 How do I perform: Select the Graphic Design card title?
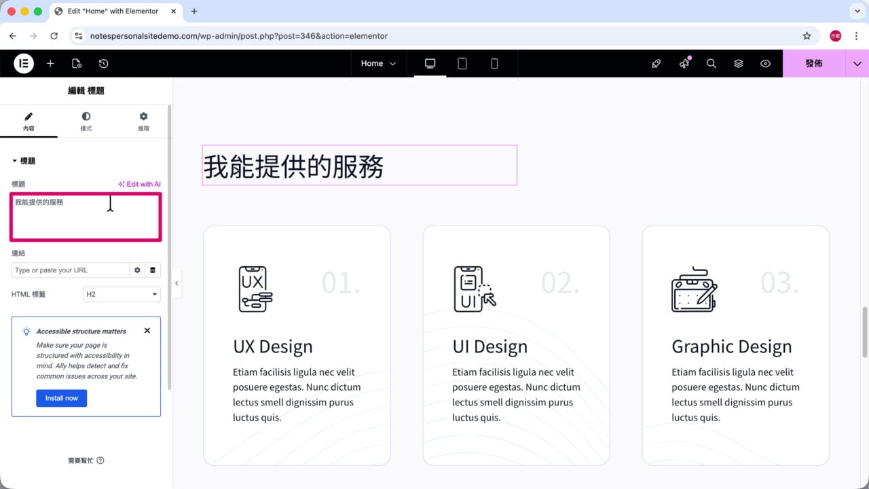pos(732,346)
